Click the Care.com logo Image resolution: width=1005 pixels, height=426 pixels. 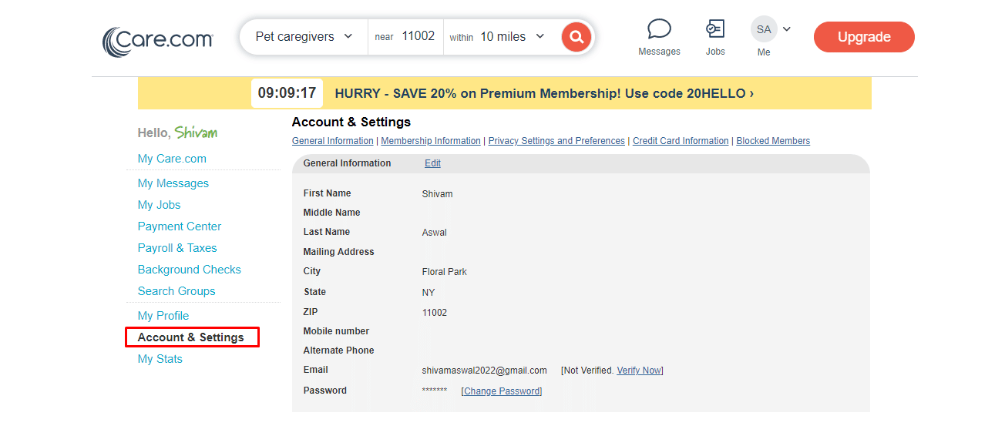pyautogui.click(x=158, y=41)
